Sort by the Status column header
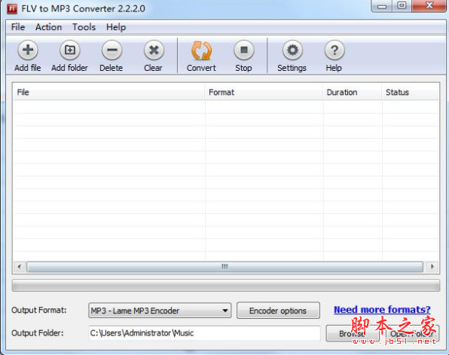Viewport: 449px width, 355px height. pyautogui.click(x=411, y=92)
